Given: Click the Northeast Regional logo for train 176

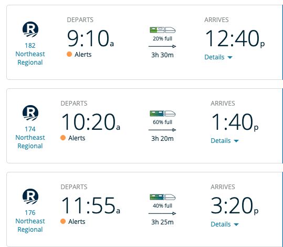Looking at the screenshot, I should (x=30, y=197).
